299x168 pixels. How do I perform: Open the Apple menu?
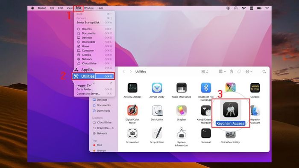[x=32, y=8]
